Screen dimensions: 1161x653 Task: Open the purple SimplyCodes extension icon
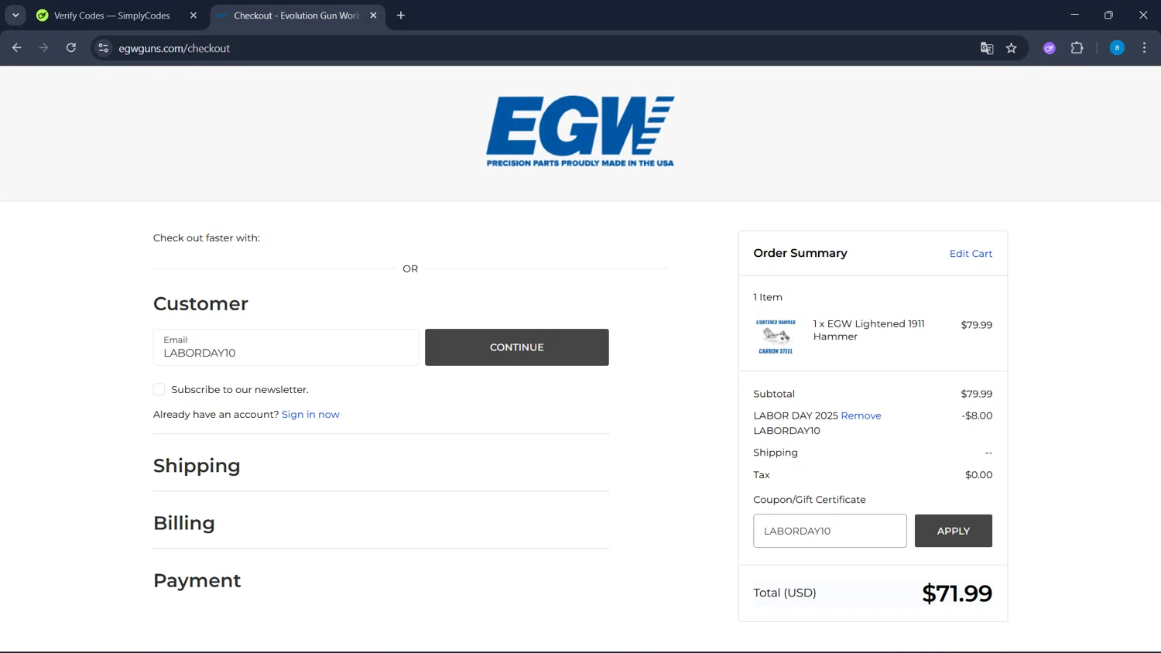[1050, 48]
